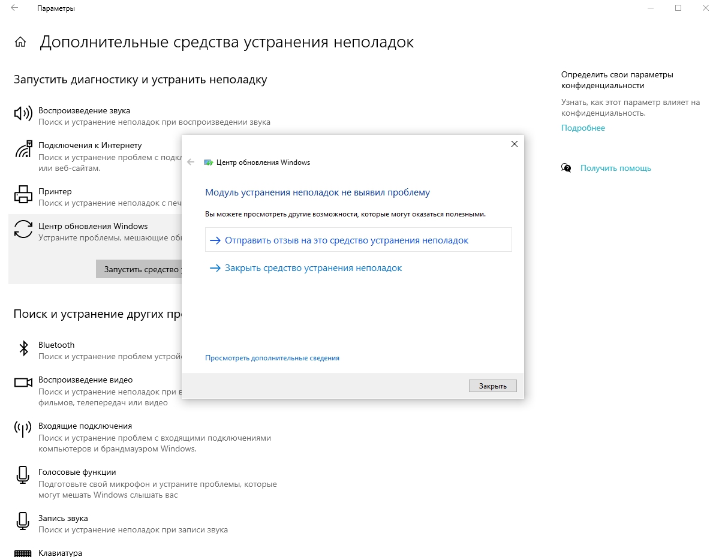This screenshot has height=557, width=713.
Task: Click the video camera icon
Action: [23, 383]
